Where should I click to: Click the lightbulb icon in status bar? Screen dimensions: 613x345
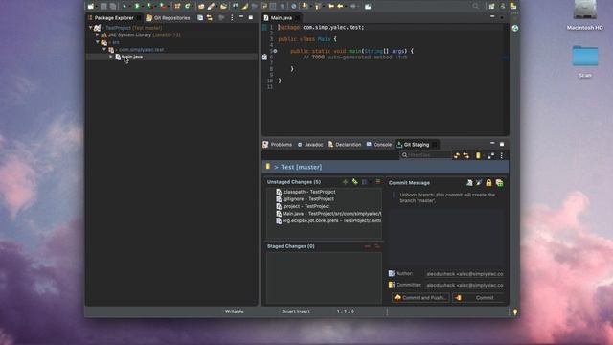[x=515, y=311]
